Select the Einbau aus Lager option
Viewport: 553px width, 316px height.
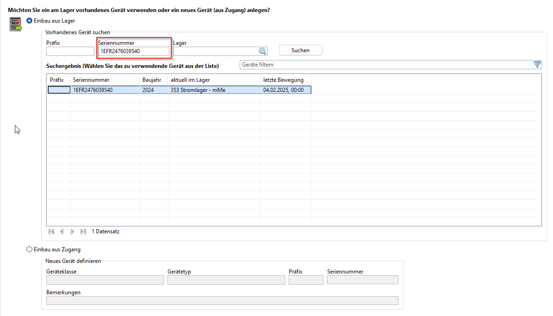click(30, 21)
